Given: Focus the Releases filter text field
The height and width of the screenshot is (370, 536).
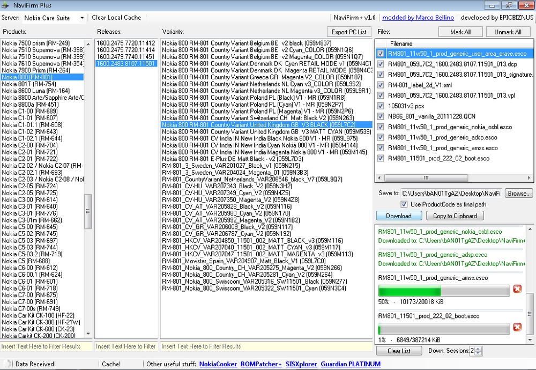Looking at the screenshot, I should 126,346.
